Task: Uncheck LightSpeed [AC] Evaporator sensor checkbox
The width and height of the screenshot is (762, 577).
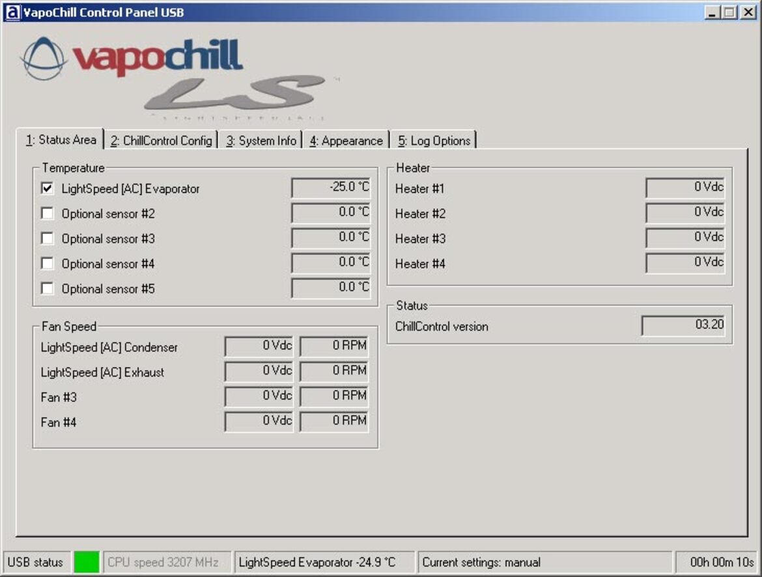Action: (x=47, y=188)
